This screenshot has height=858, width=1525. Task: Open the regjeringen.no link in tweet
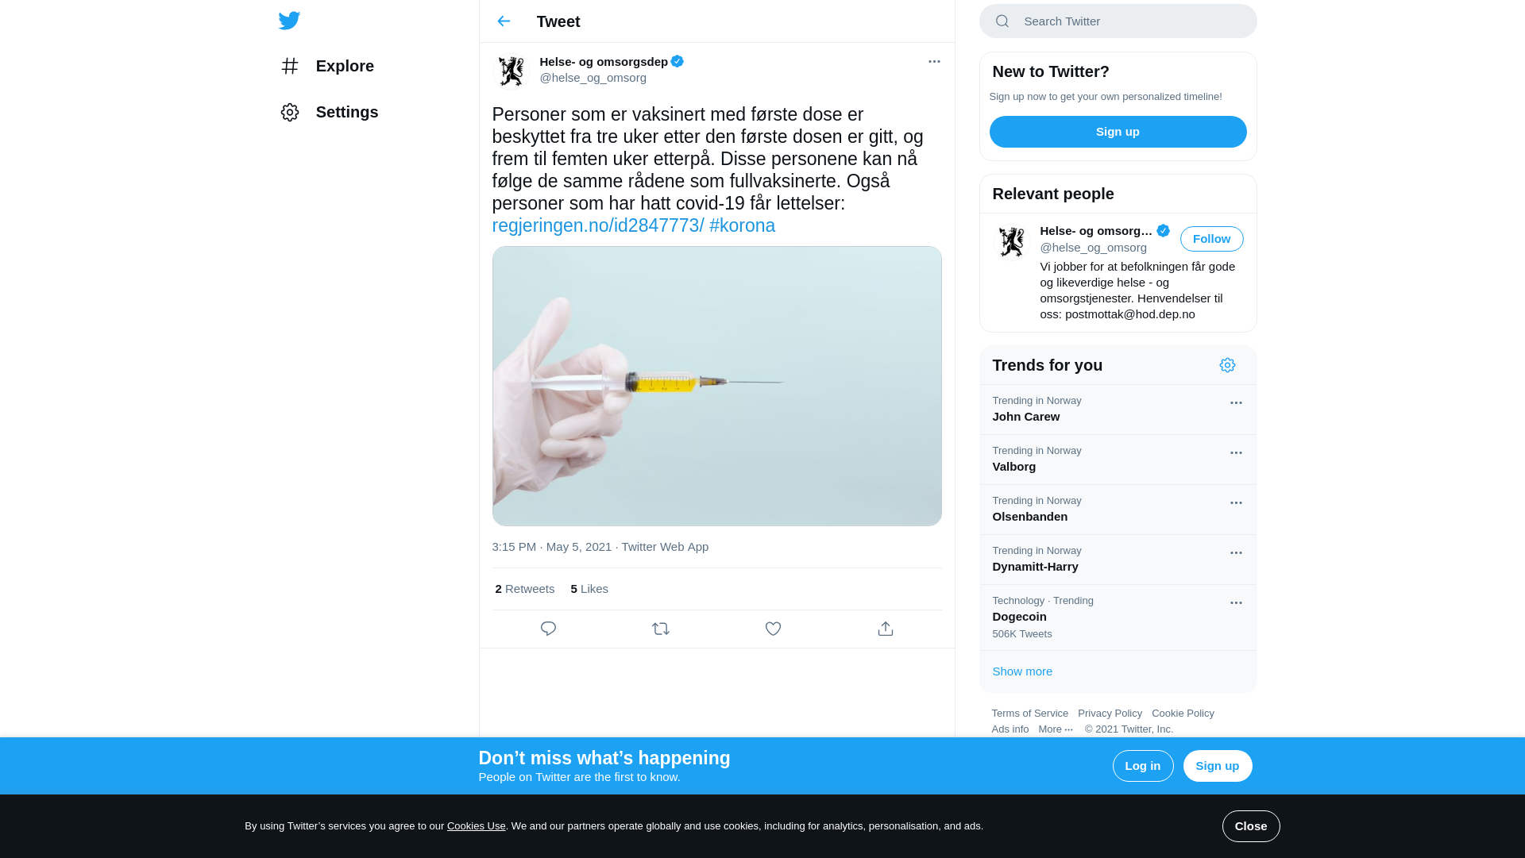point(597,225)
